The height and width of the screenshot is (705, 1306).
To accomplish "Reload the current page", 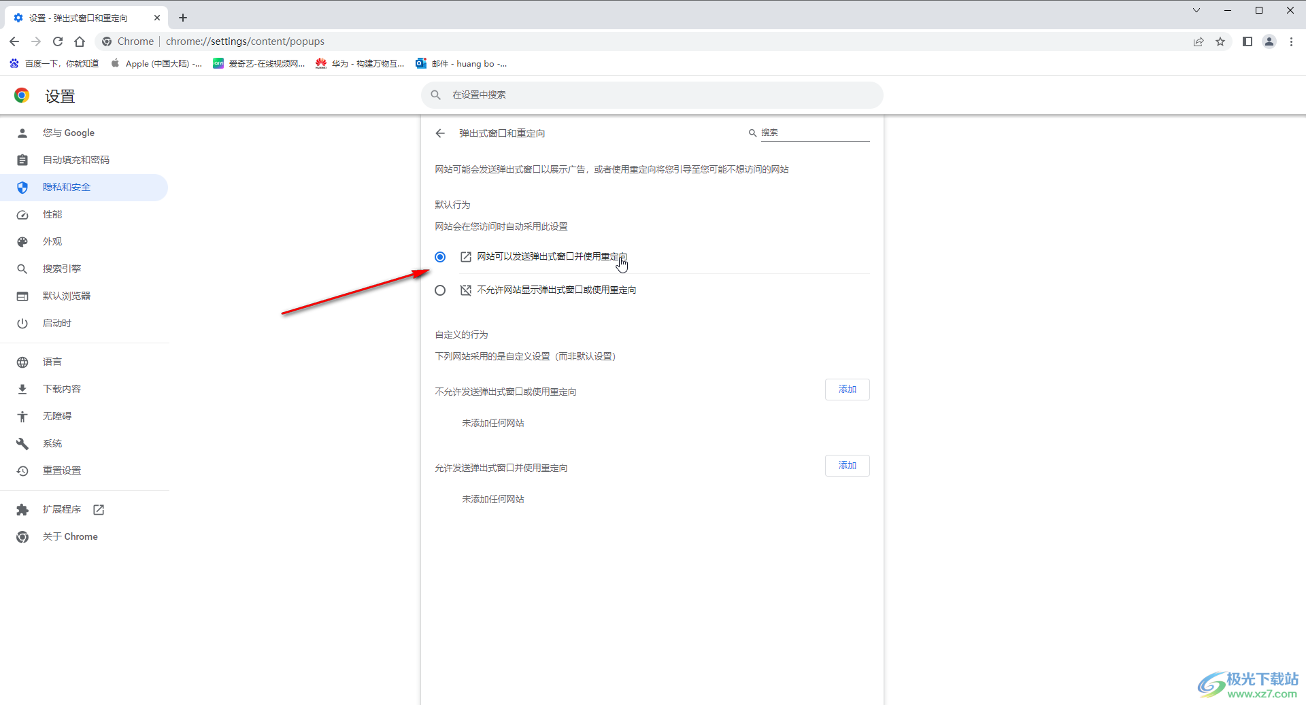I will pos(58,41).
